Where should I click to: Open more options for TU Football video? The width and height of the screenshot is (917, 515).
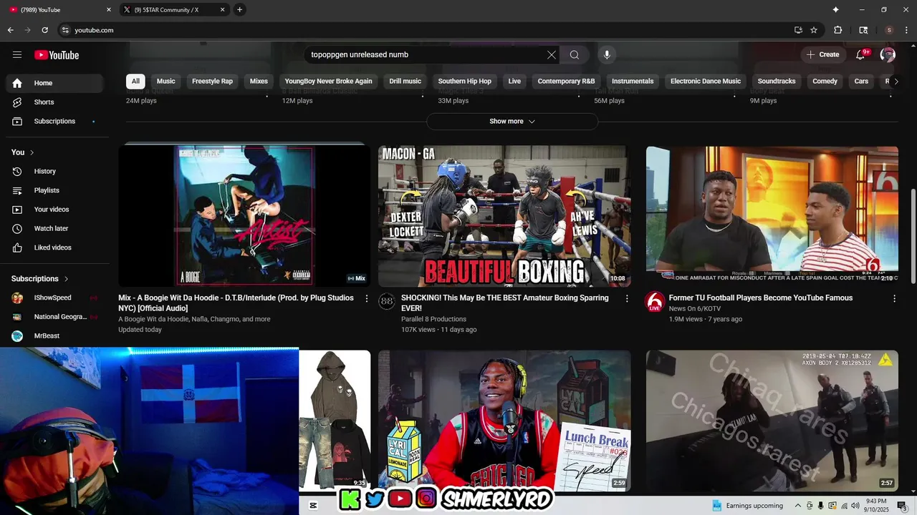(894, 298)
